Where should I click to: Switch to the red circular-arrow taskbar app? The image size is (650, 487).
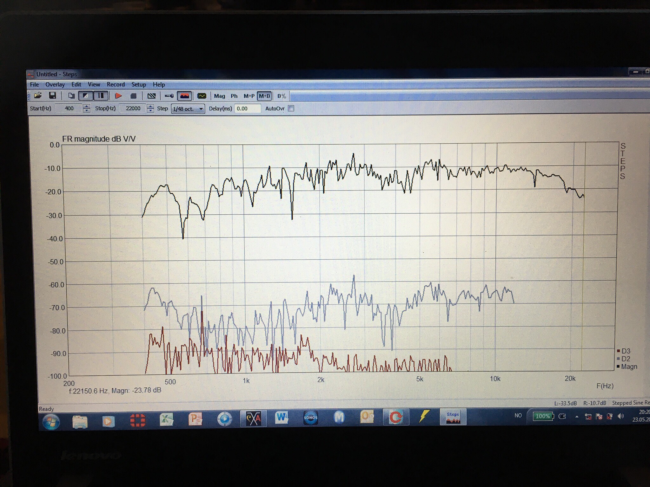click(x=395, y=417)
